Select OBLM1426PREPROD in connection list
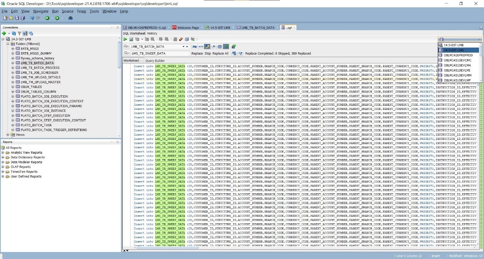Image resolution: width=484 pixels, height=259 pixels. click(459, 55)
